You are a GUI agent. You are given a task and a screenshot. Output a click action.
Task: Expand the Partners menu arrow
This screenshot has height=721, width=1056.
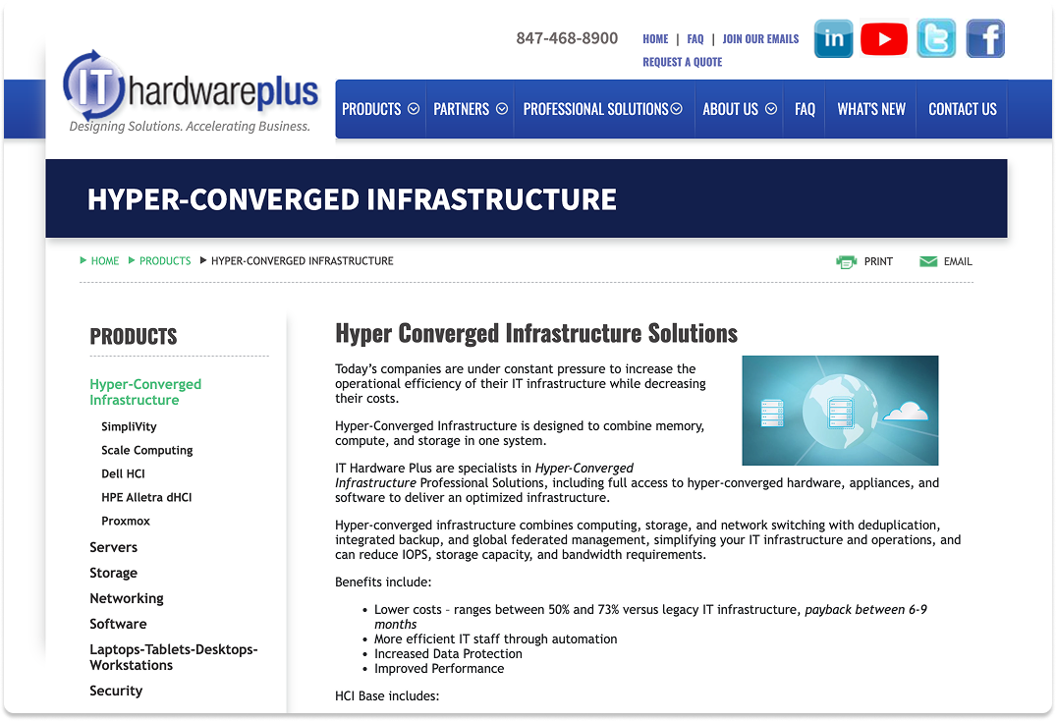[x=502, y=109]
